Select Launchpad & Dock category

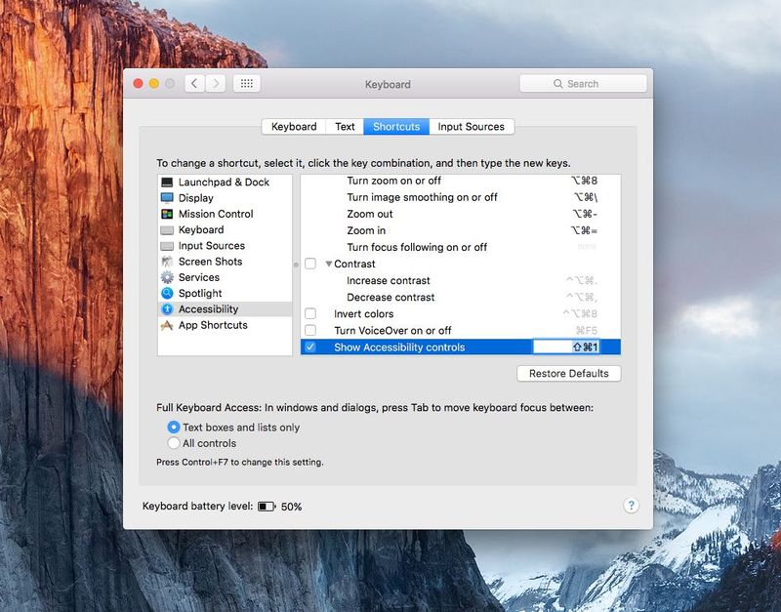(x=225, y=183)
